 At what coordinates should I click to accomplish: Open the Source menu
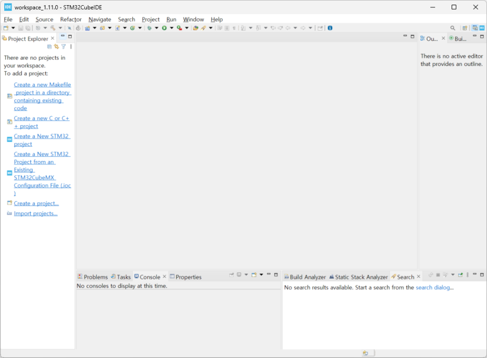(44, 19)
